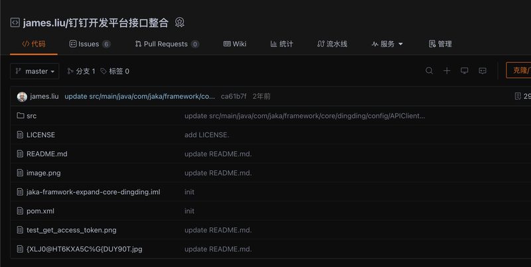Viewport: 531px width, 267px height.
Task: Open the Pull Requests tab
Action: pos(167,44)
